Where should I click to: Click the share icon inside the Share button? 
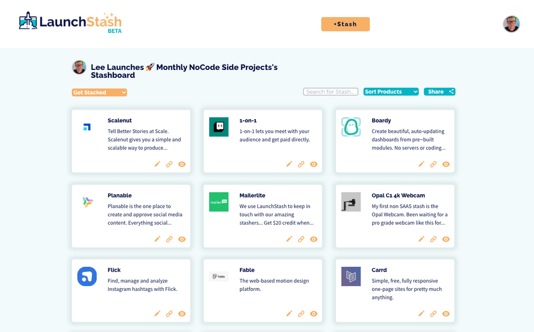pyautogui.click(x=451, y=91)
